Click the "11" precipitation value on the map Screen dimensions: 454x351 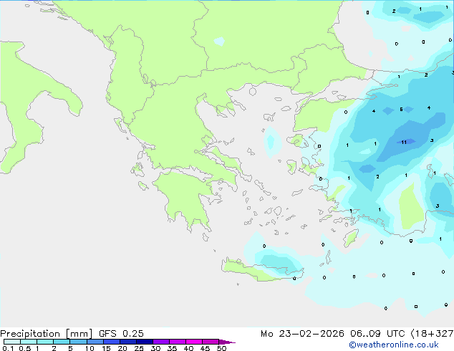404,143
